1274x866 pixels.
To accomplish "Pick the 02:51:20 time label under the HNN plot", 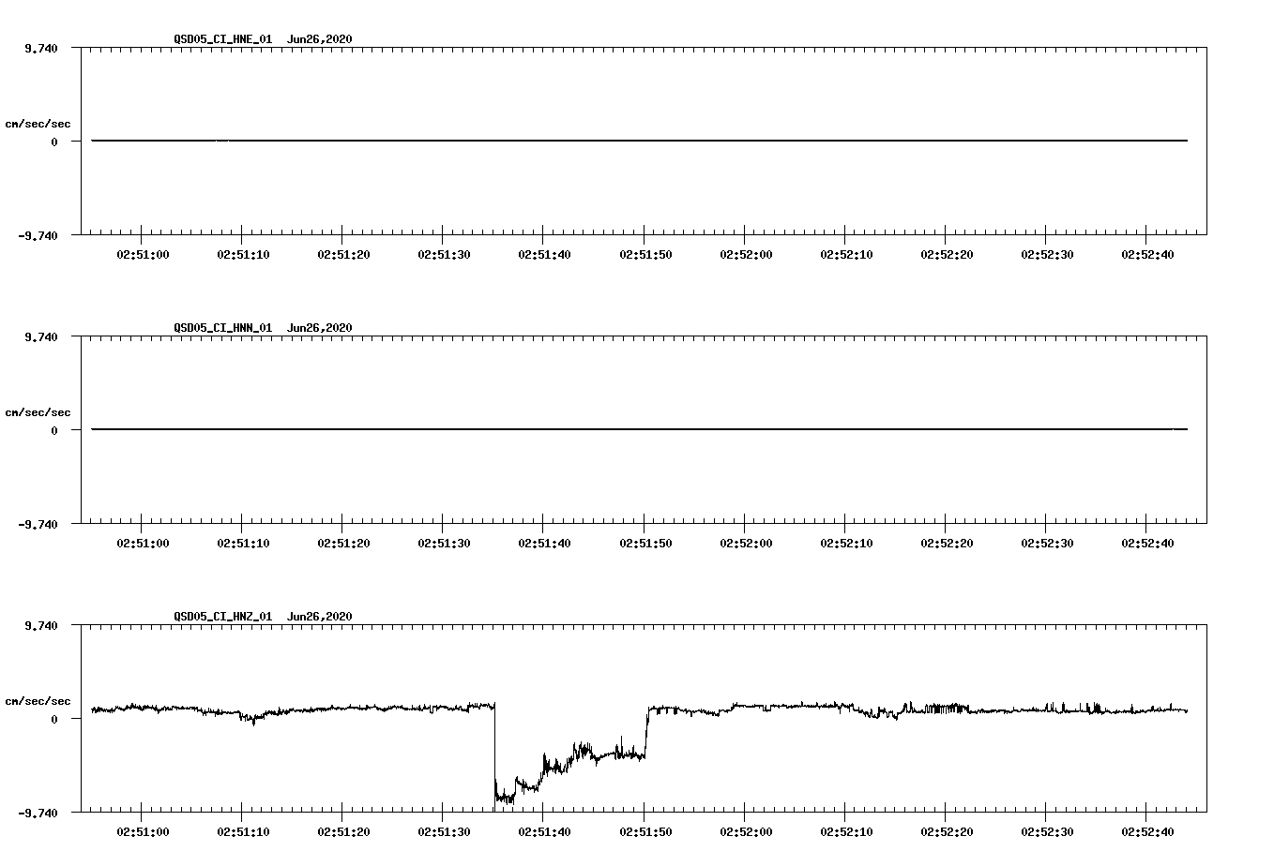I will point(343,543).
